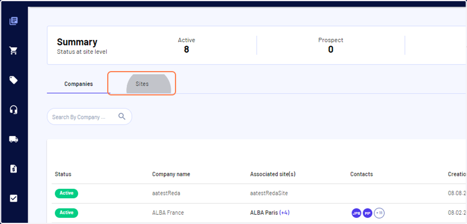467x224 pixels.
Task: Open the price tag sidebar icon
Action: click(14, 80)
